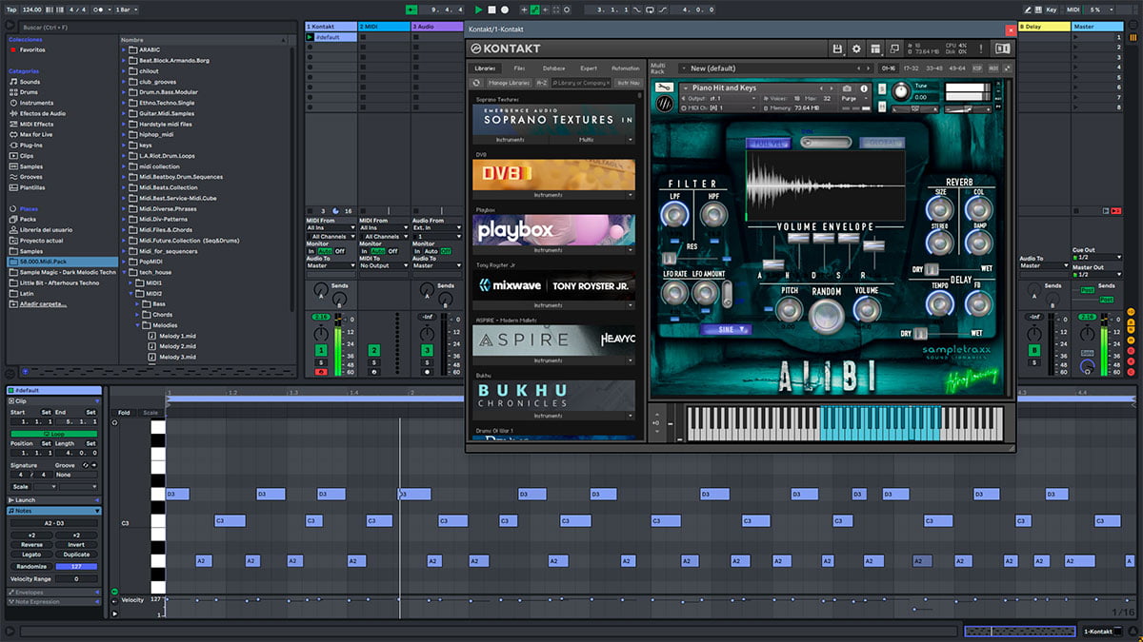Toggle Loop switch in clip panel
This screenshot has height=642, width=1143.
pyautogui.click(x=53, y=434)
